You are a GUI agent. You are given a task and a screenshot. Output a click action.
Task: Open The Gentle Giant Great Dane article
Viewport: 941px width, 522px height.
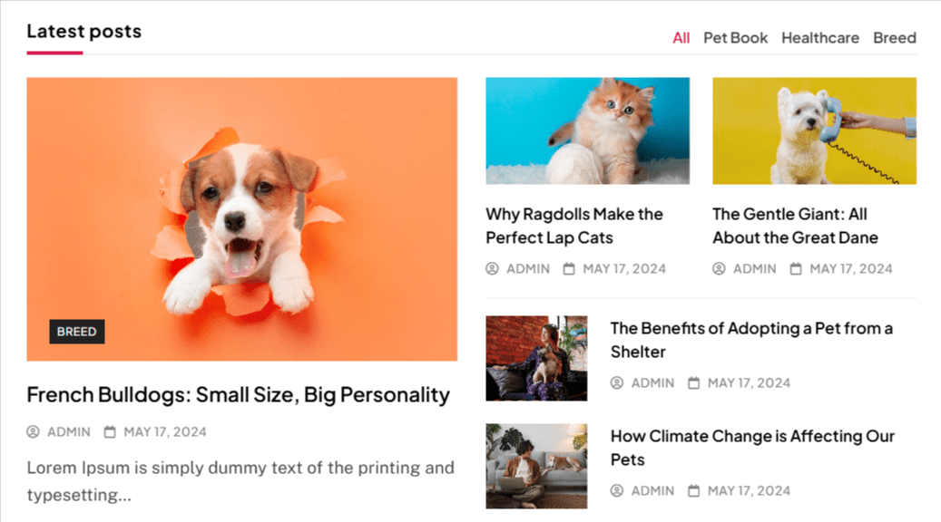point(795,226)
